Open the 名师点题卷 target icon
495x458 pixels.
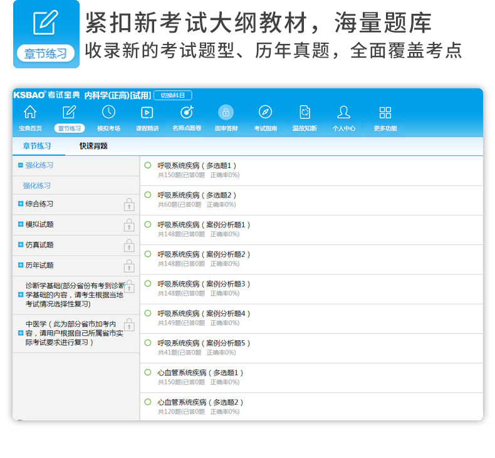pyautogui.click(x=187, y=112)
